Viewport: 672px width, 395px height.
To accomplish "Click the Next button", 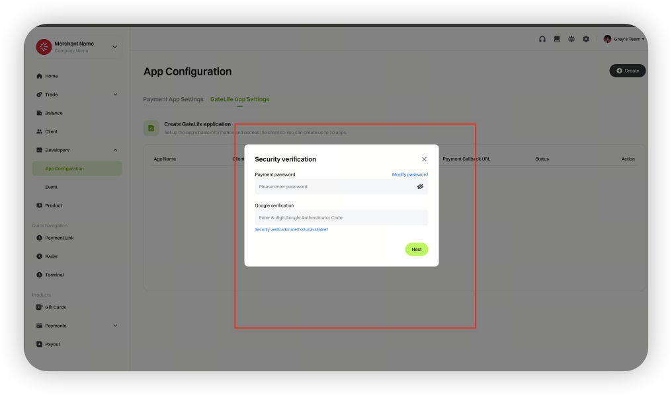I will pyautogui.click(x=416, y=249).
